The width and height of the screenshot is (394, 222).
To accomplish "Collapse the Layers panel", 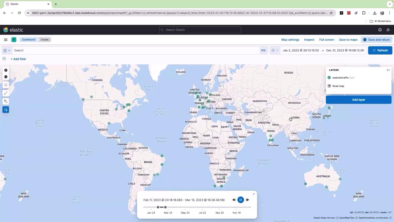I will coord(388,70).
